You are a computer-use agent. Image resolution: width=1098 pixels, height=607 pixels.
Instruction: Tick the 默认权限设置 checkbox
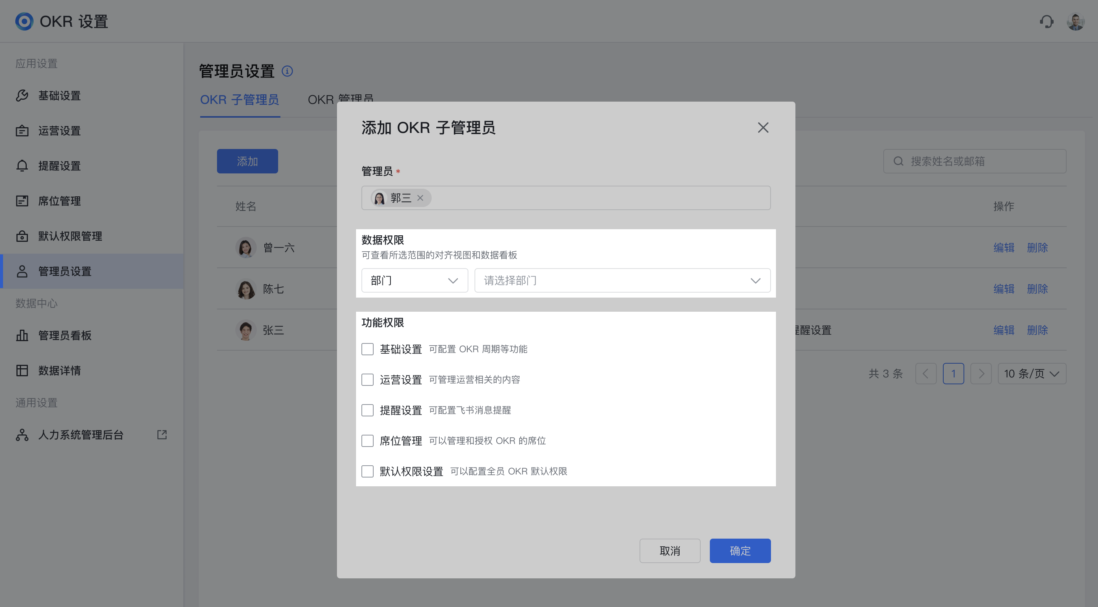pyautogui.click(x=368, y=471)
